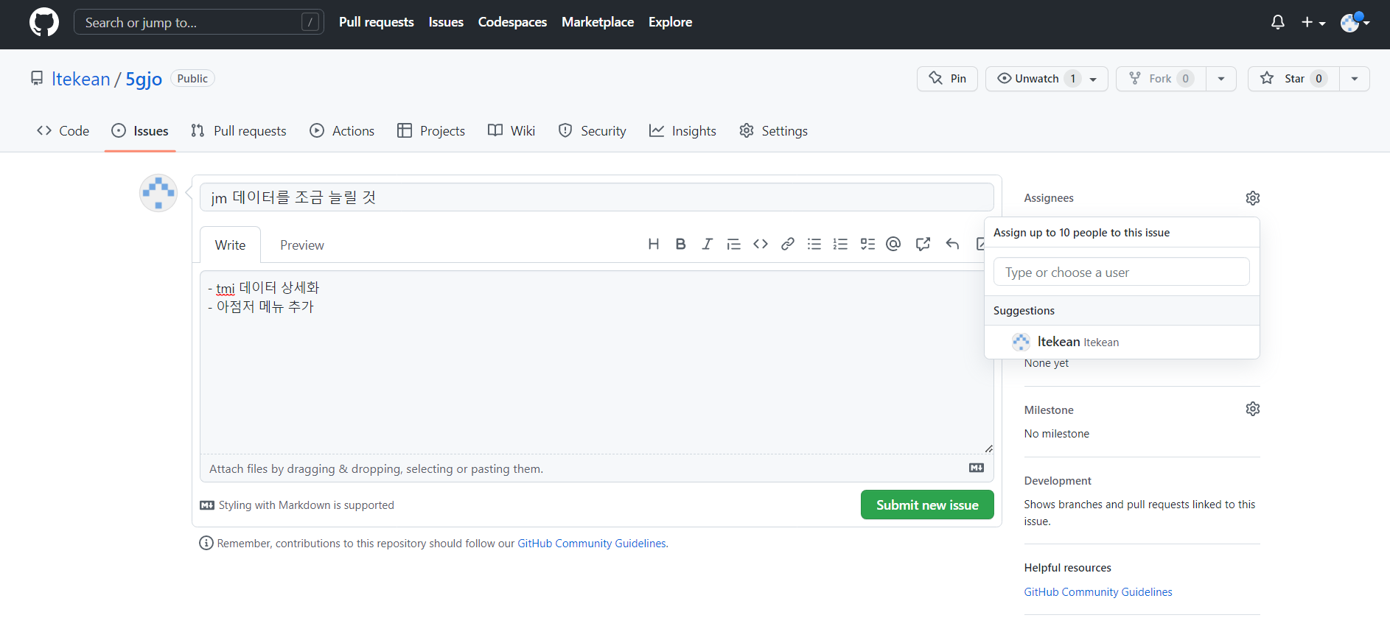
Task: Expand the Unwatch dropdown arrow
Action: click(1094, 79)
